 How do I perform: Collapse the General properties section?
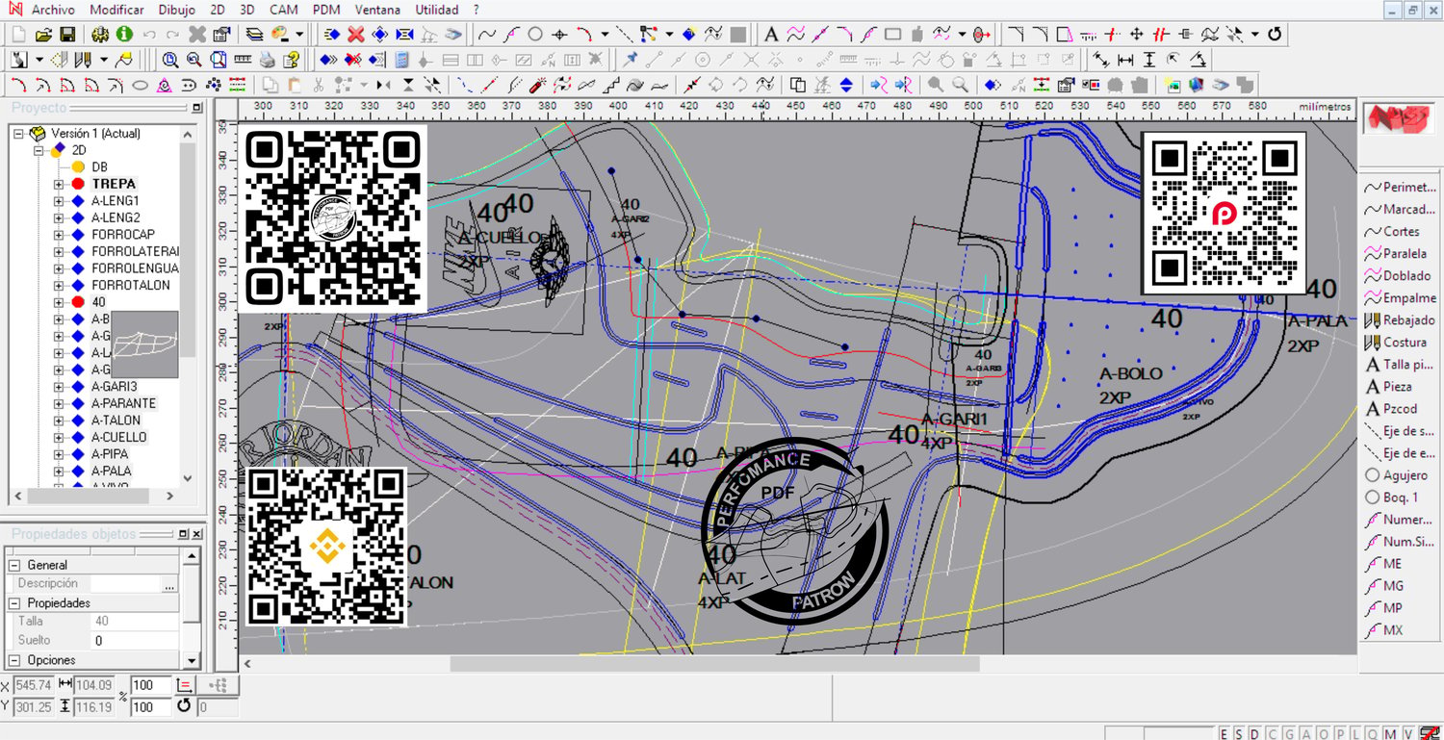pos(13,565)
